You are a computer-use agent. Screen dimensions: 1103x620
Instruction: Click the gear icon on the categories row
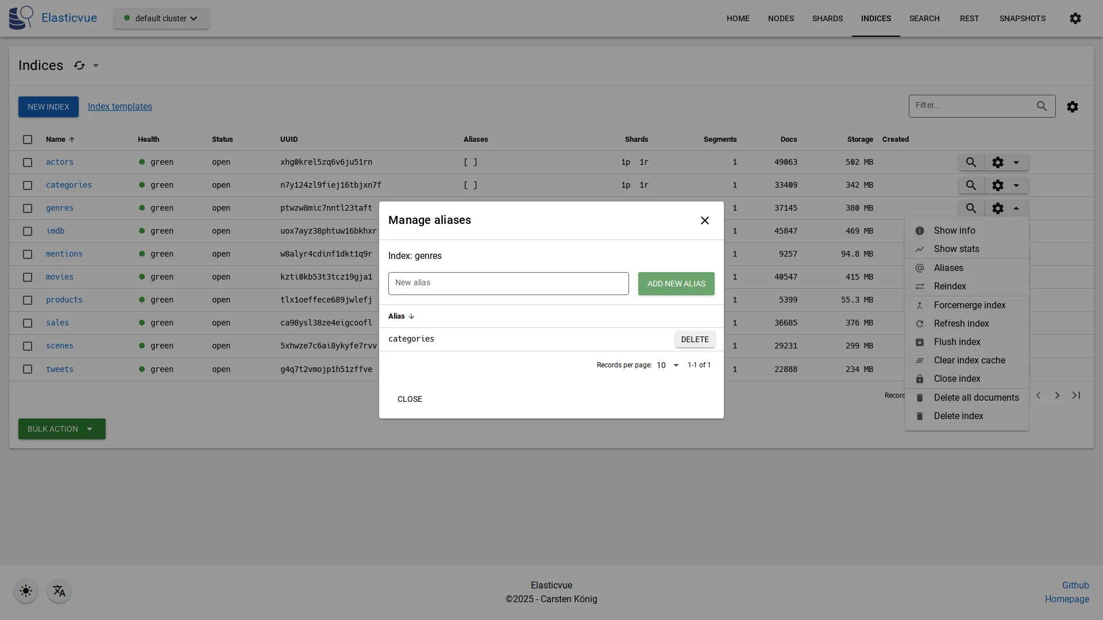[x=998, y=185]
